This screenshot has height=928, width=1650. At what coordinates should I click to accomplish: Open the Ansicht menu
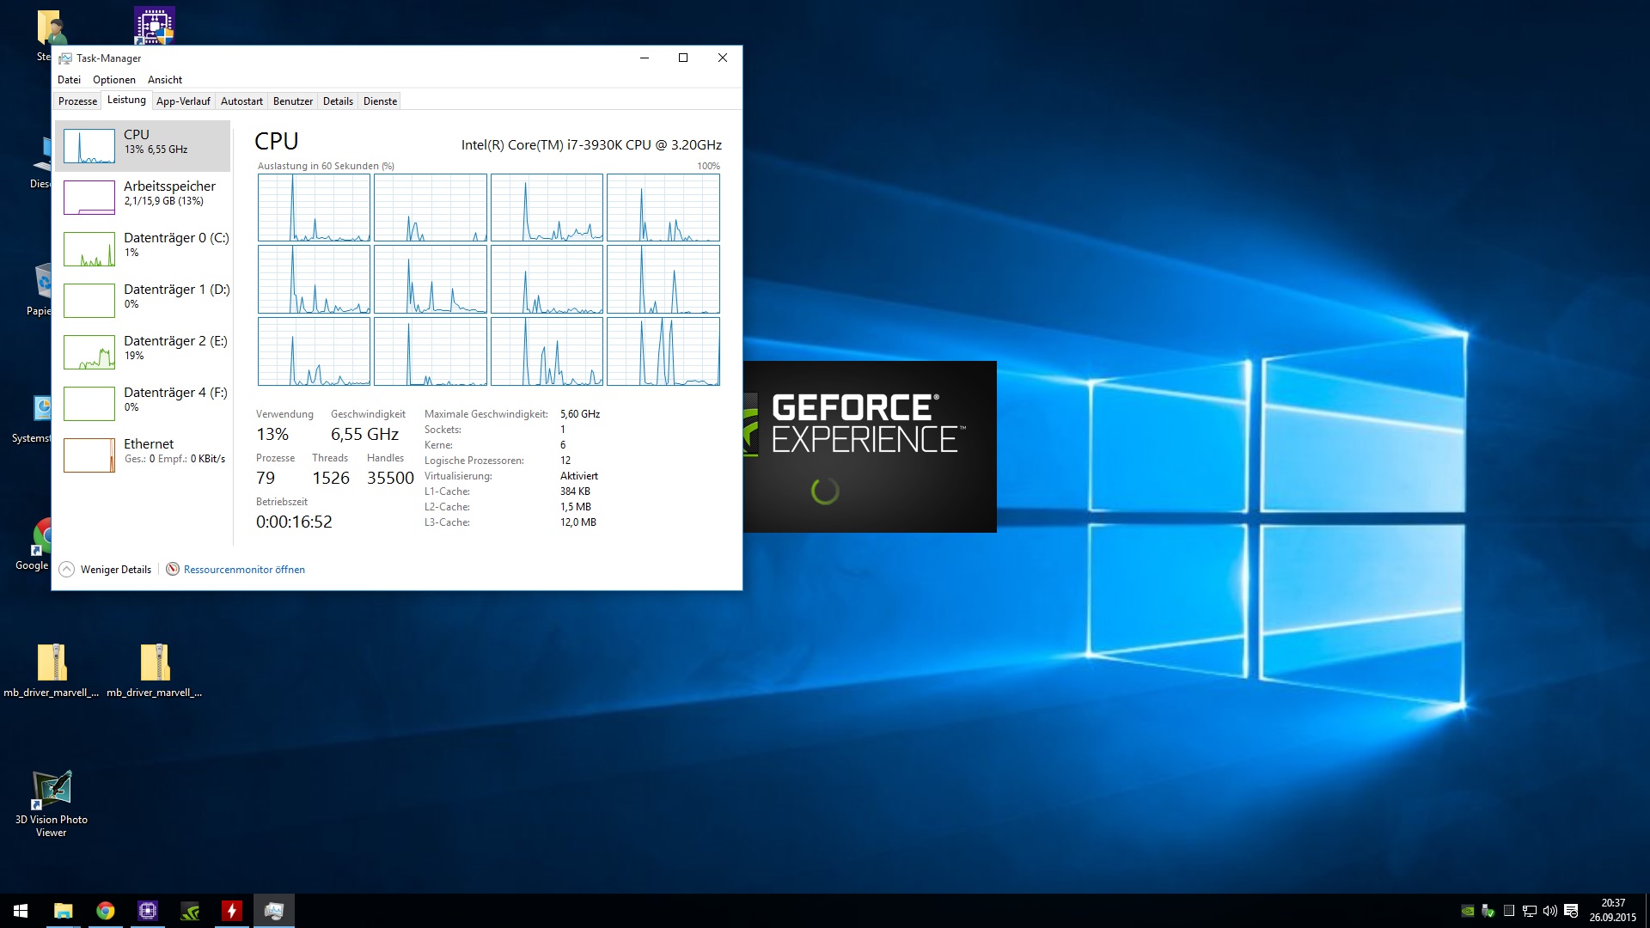[x=165, y=80]
